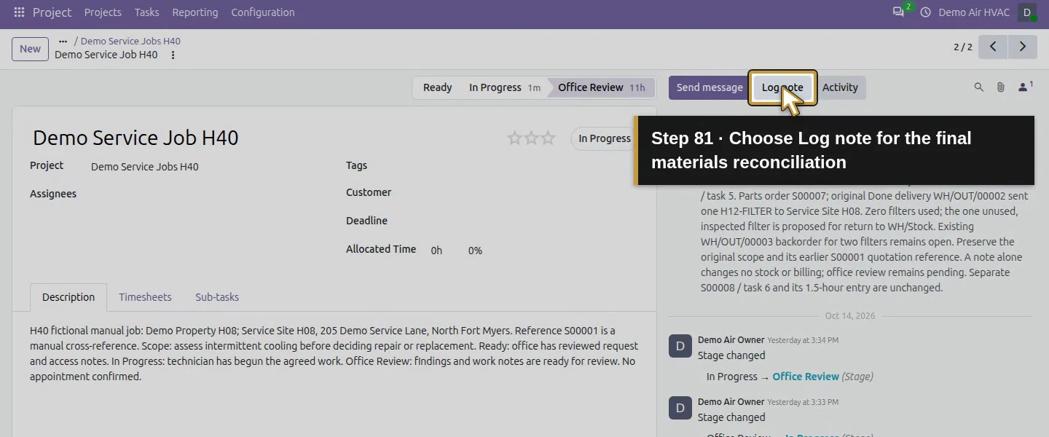Open Demo Service Jobs H40 breadcrumb link
Image resolution: width=1049 pixels, height=437 pixels.
click(130, 42)
